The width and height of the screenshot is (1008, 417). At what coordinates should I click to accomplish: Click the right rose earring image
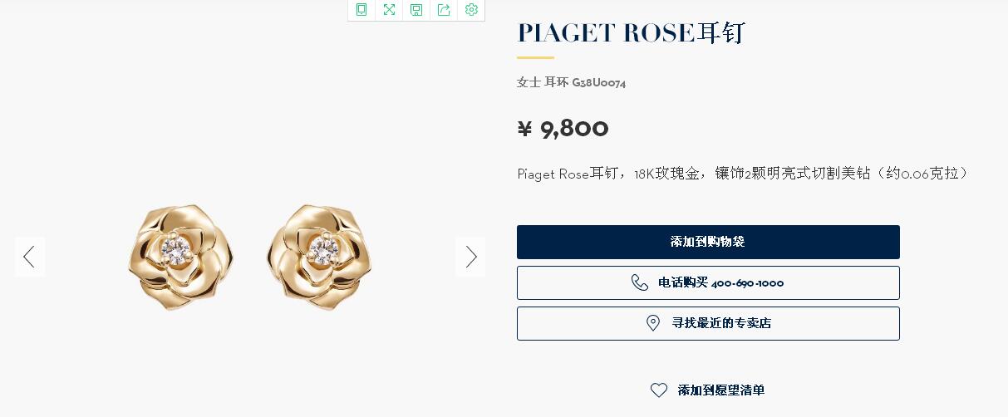coord(319,257)
